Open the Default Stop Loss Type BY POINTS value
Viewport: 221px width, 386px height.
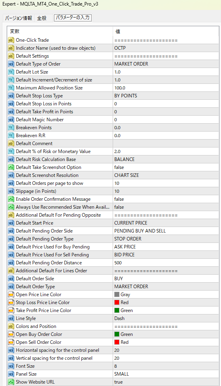(x=166, y=96)
